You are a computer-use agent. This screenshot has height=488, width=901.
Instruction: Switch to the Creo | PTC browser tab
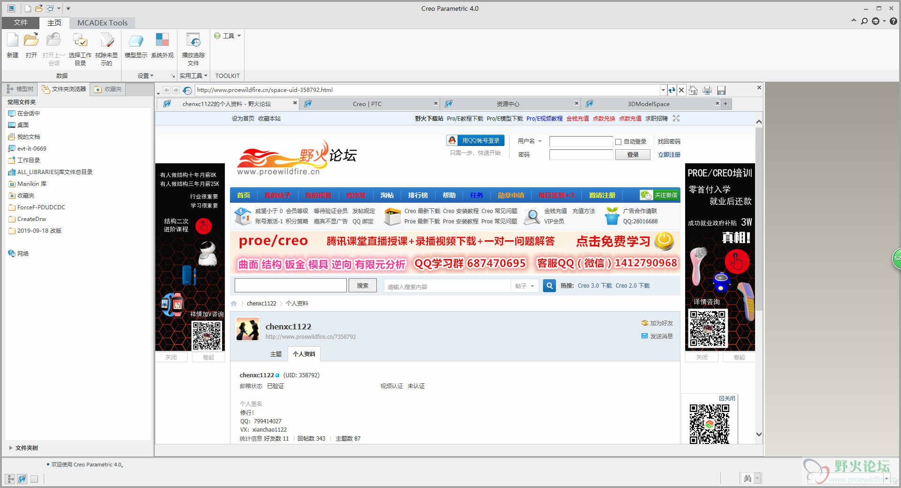367,104
